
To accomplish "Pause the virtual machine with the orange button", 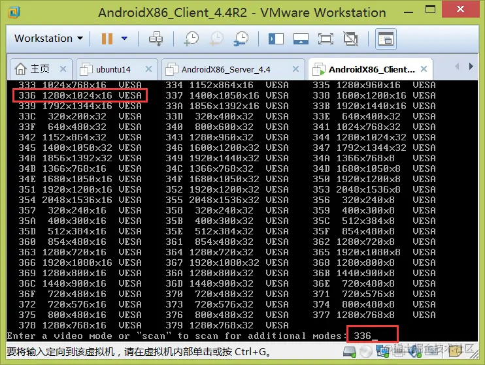I will (107, 39).
